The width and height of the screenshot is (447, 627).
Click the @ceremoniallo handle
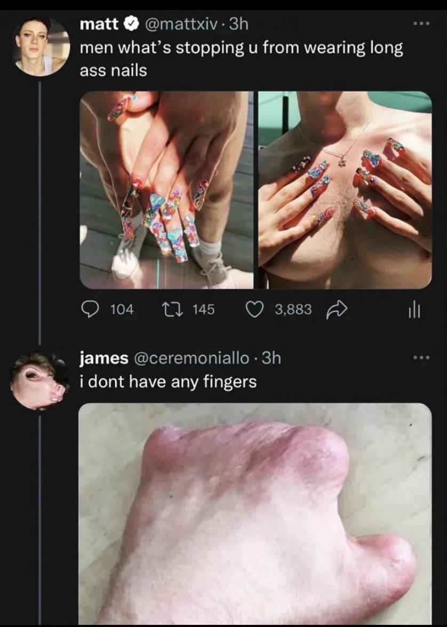tap(194, 358)
